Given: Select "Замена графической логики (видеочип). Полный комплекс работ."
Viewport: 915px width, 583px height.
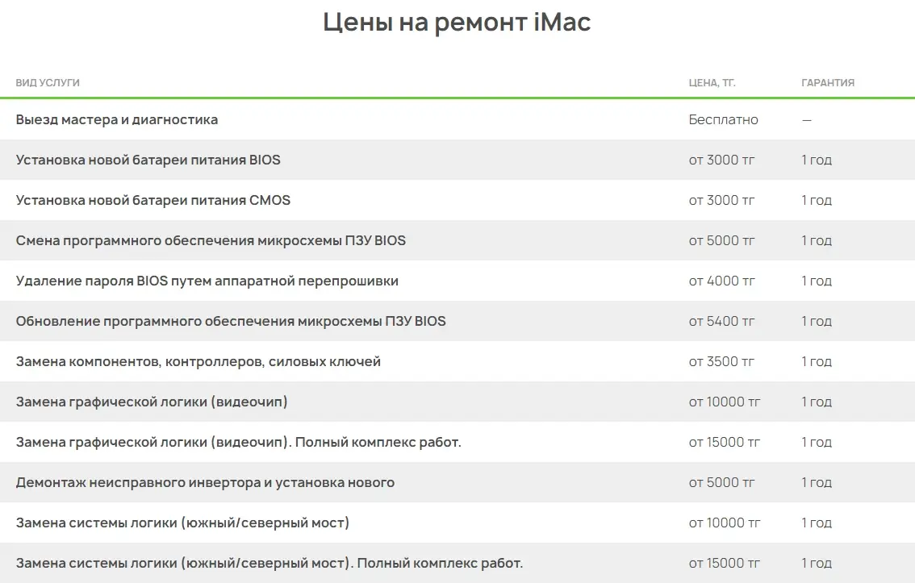Looking at the screenshot, I should [x=239, y=443].
